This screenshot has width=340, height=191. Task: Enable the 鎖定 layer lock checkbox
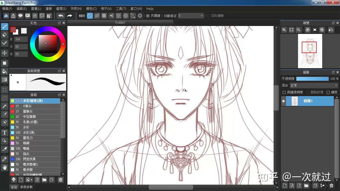coord(328,92)
